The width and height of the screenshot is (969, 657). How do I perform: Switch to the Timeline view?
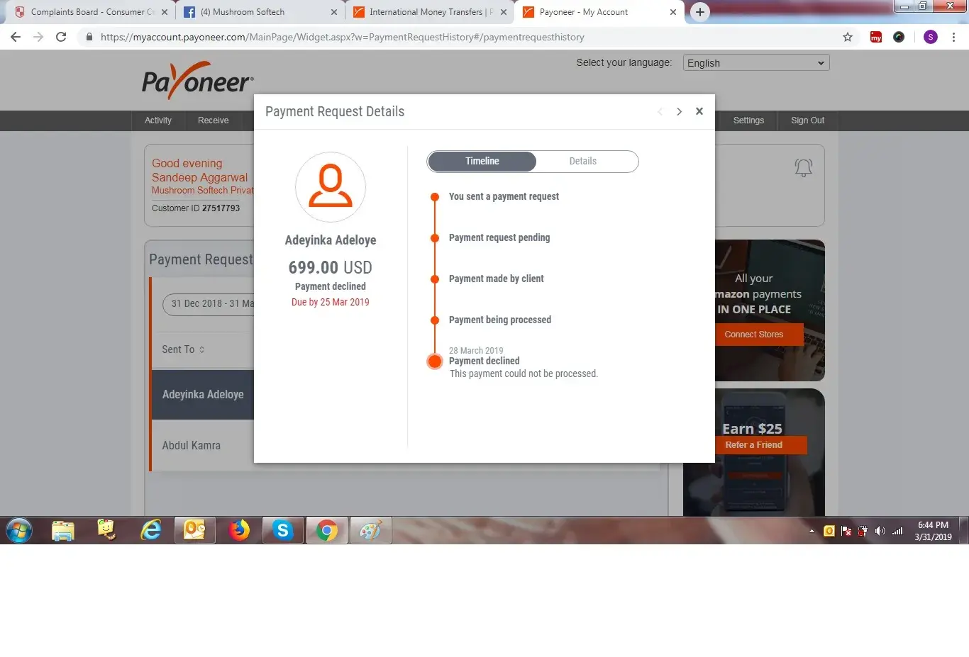click(482, 161)
